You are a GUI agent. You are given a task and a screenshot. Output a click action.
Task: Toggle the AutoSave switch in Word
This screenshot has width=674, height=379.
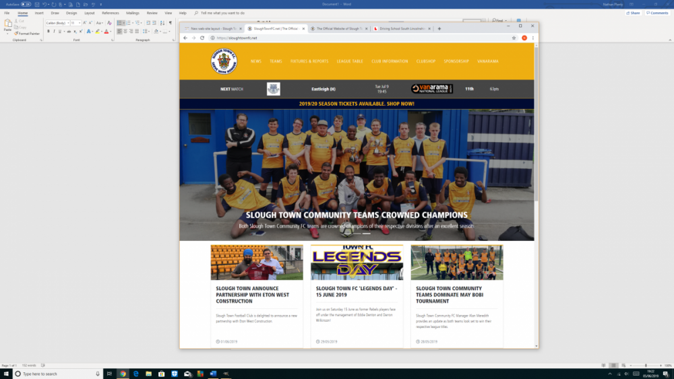tap(26, 4)
